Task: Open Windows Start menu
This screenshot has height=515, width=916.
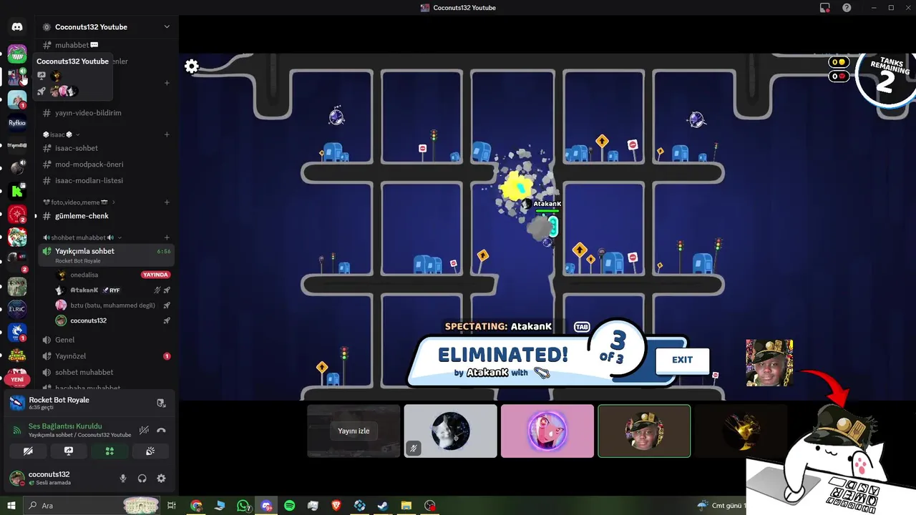Action: click(11, 506)
